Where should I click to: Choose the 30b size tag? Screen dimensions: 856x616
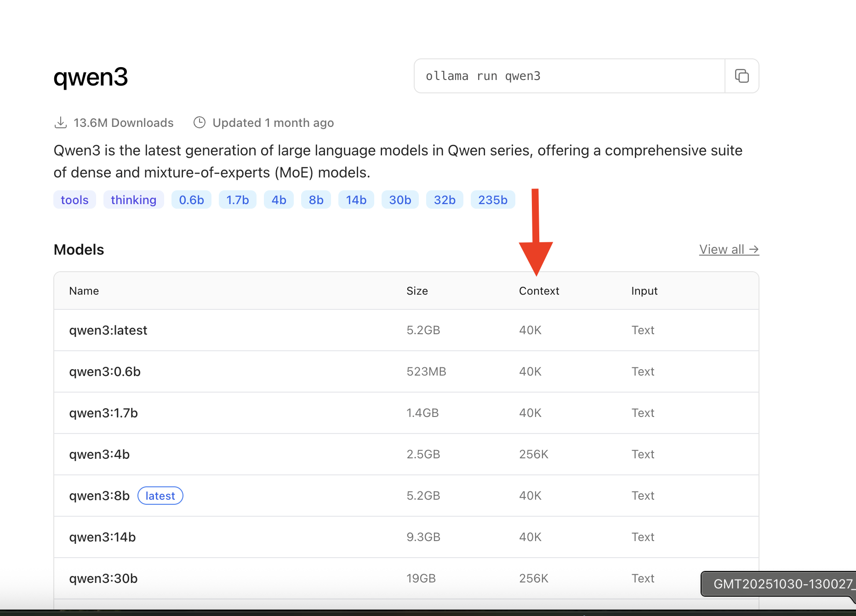click(x=400, y=200)
